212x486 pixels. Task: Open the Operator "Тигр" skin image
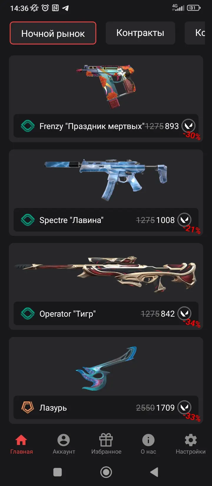tap(106, 274)
